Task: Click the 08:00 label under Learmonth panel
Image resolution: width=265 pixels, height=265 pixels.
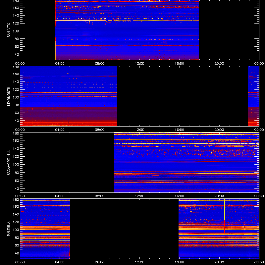Action: click(x=100, y=130)
